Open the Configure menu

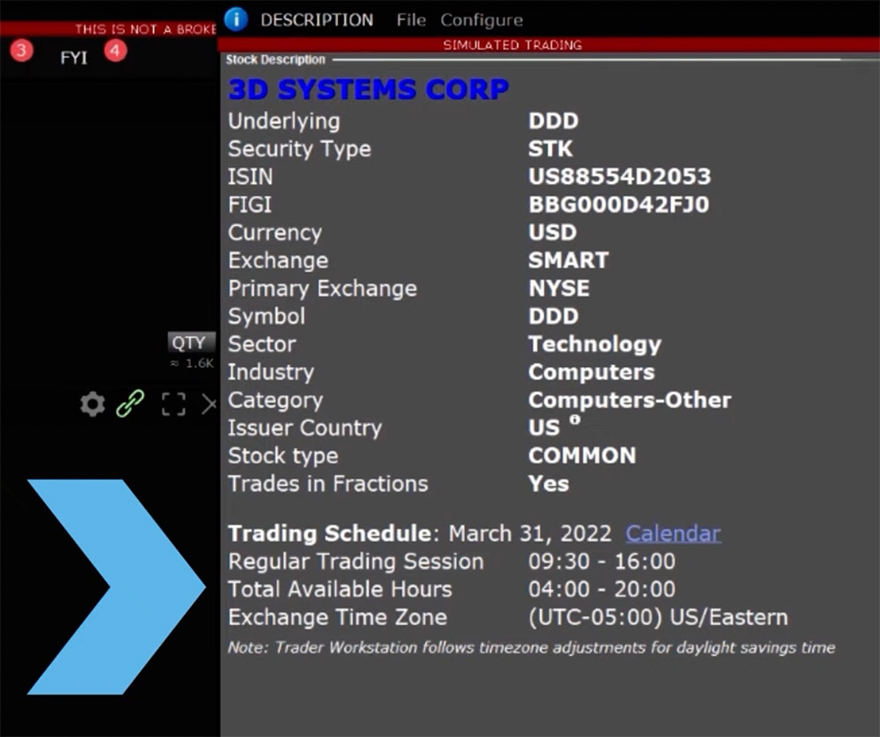481,19
